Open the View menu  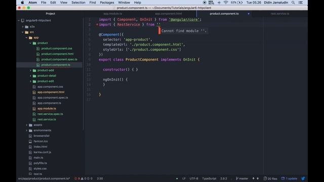point(64,3)
